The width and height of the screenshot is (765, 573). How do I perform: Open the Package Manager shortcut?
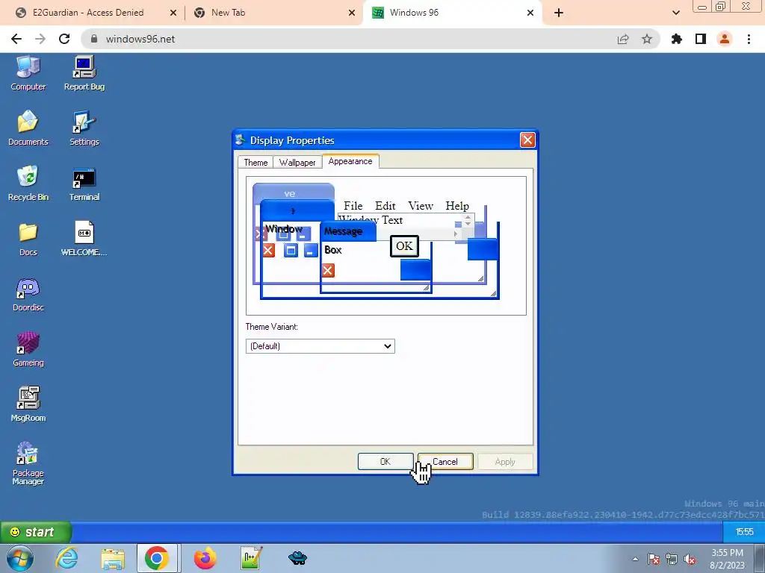(x=28, y=463)
